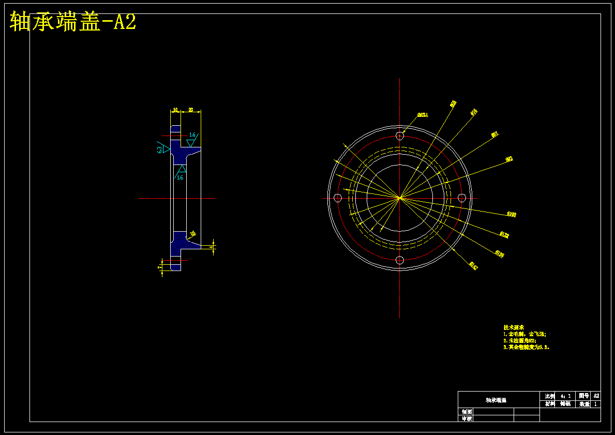Select the "Φ142" diameter dimension label
This screenshot has width=615, height=435.
click(x=474, y=266)
